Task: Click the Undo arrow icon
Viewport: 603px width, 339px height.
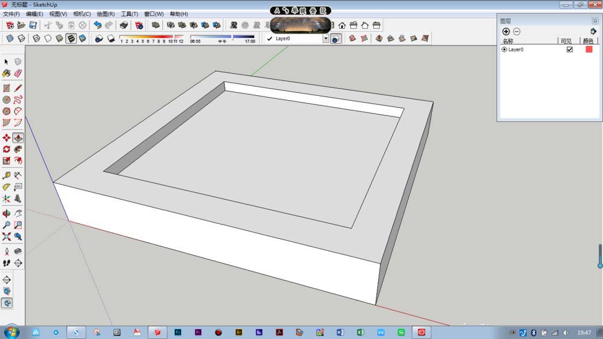Action: click(97, 25)
